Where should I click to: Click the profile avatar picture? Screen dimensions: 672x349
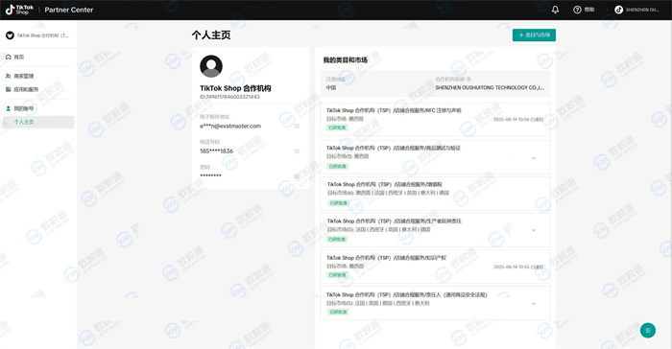(211, 66)
